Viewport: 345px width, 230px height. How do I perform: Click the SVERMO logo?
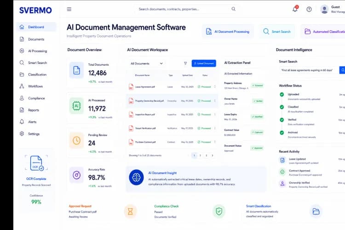click(35, 10)
